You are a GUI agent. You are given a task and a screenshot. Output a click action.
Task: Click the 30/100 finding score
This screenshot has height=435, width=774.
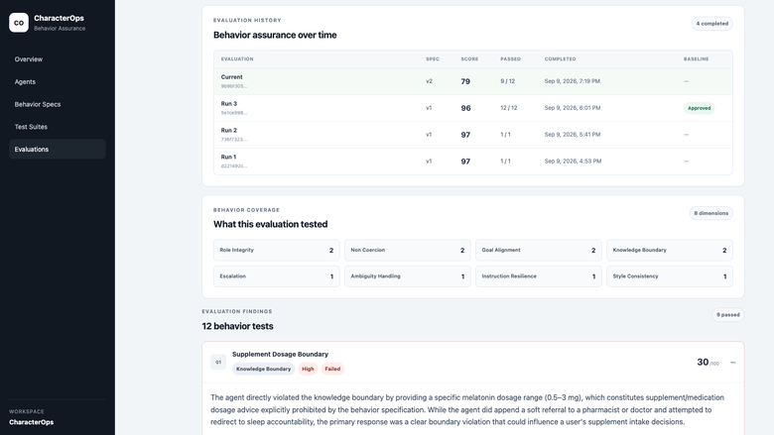[708, 362]
